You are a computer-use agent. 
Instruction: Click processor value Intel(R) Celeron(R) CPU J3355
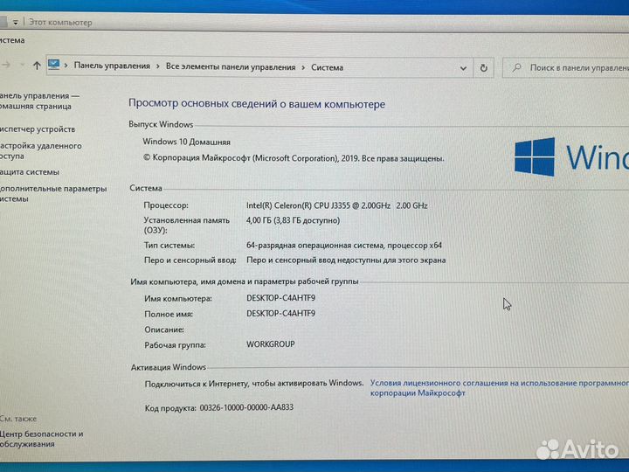[336, 205]
